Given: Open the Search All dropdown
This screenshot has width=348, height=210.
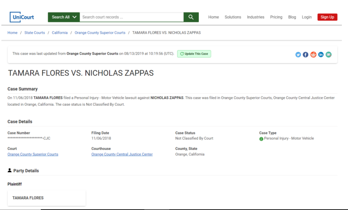Looking at the screenshot, I should tap(64, 17).
